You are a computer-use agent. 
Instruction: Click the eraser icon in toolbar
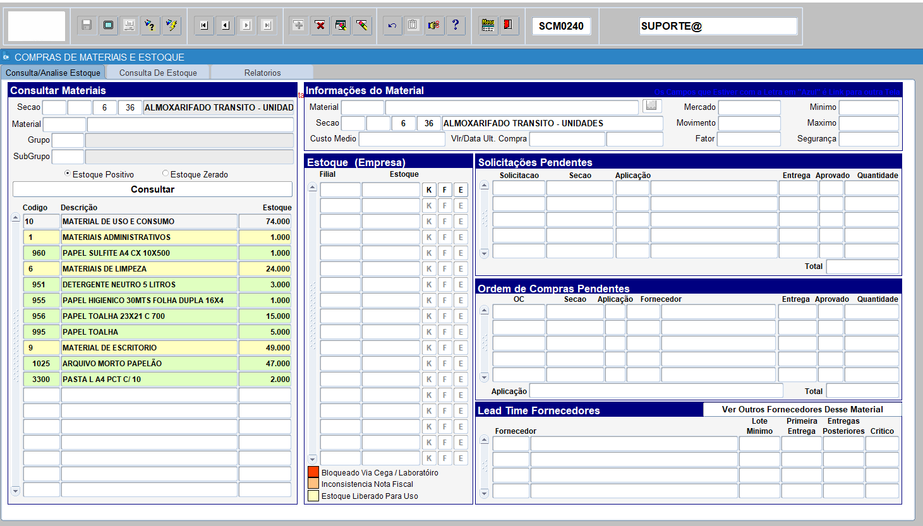(362, 25)
